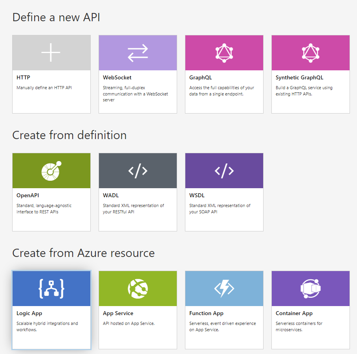Click the App Service globe icon
This screenshot has height=354, width=357.
[138, 289]
